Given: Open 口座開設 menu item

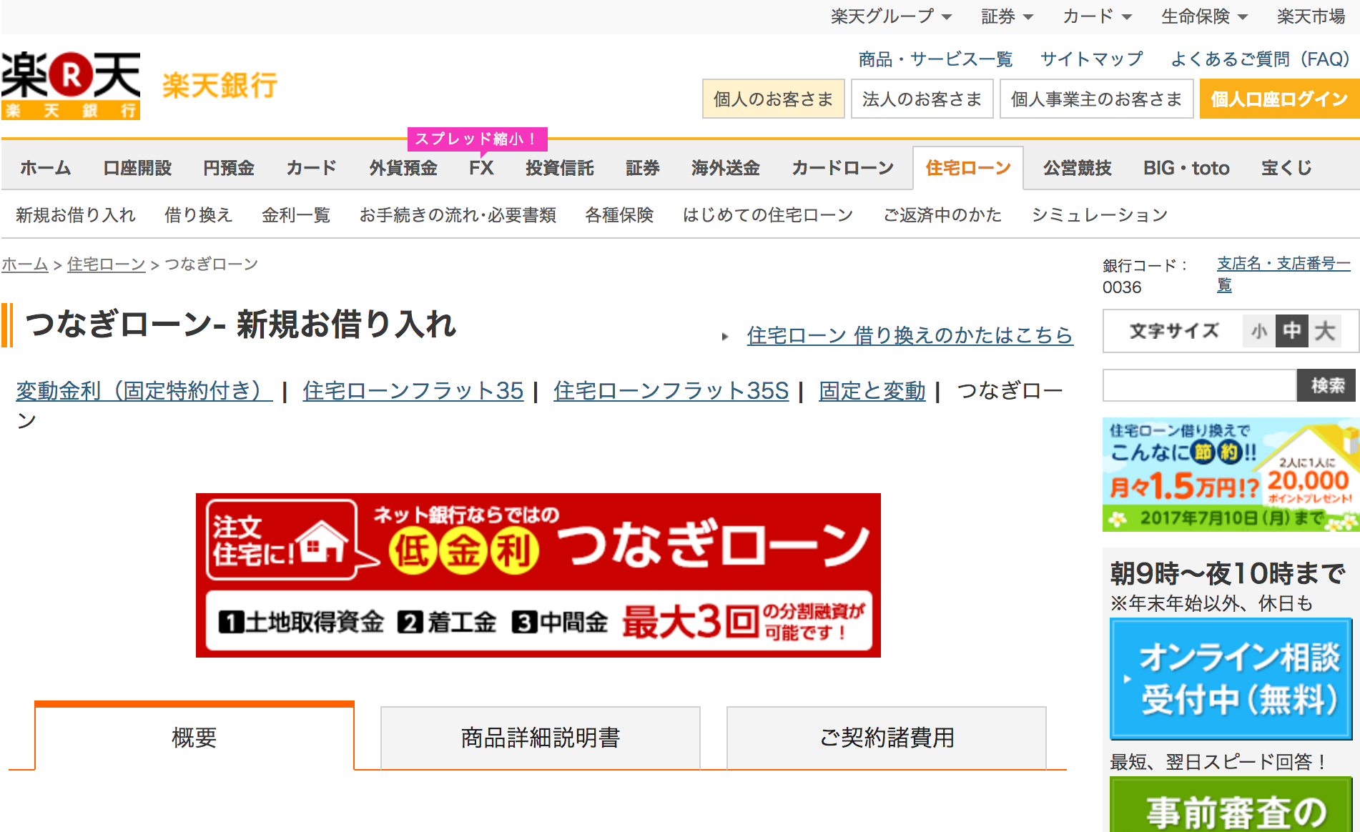Looking at the screenshot, I should point(137,168).
